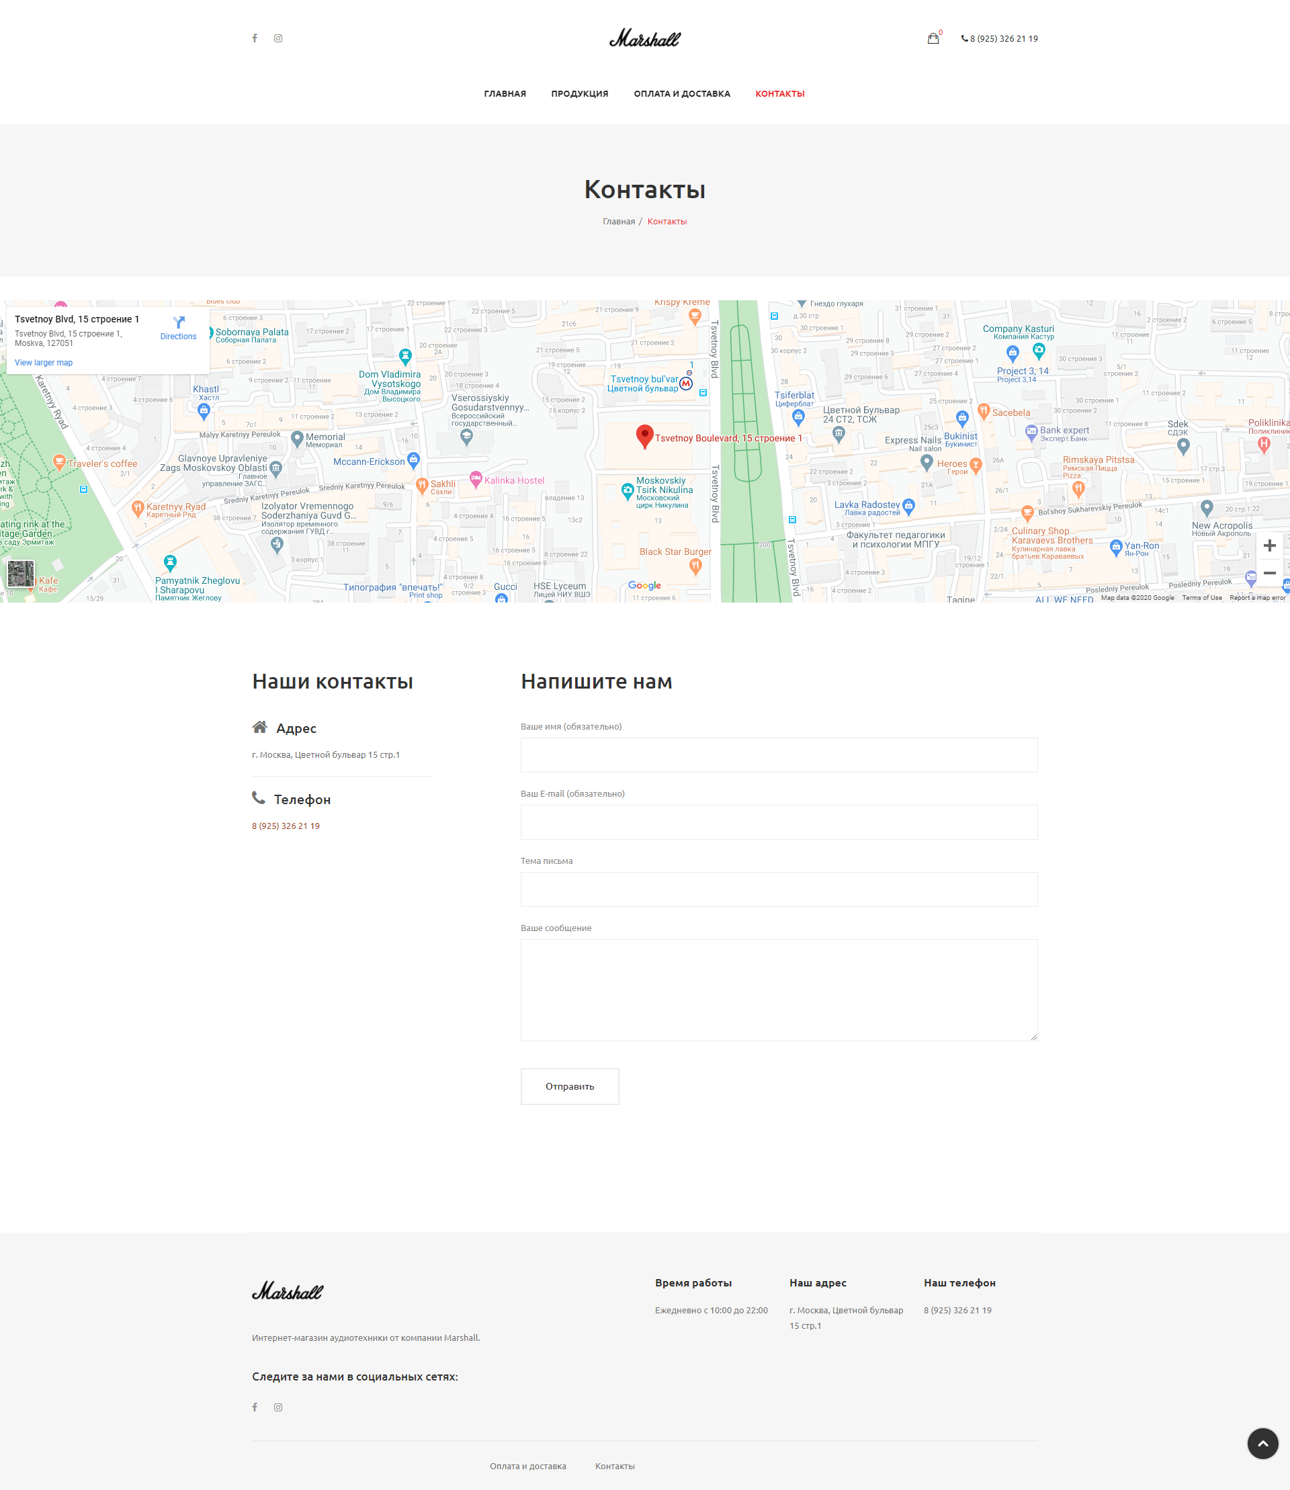1290x1490 pixels.
Task: Click the Kalinka Hostel map marker
Action: [x=475, y=480]
